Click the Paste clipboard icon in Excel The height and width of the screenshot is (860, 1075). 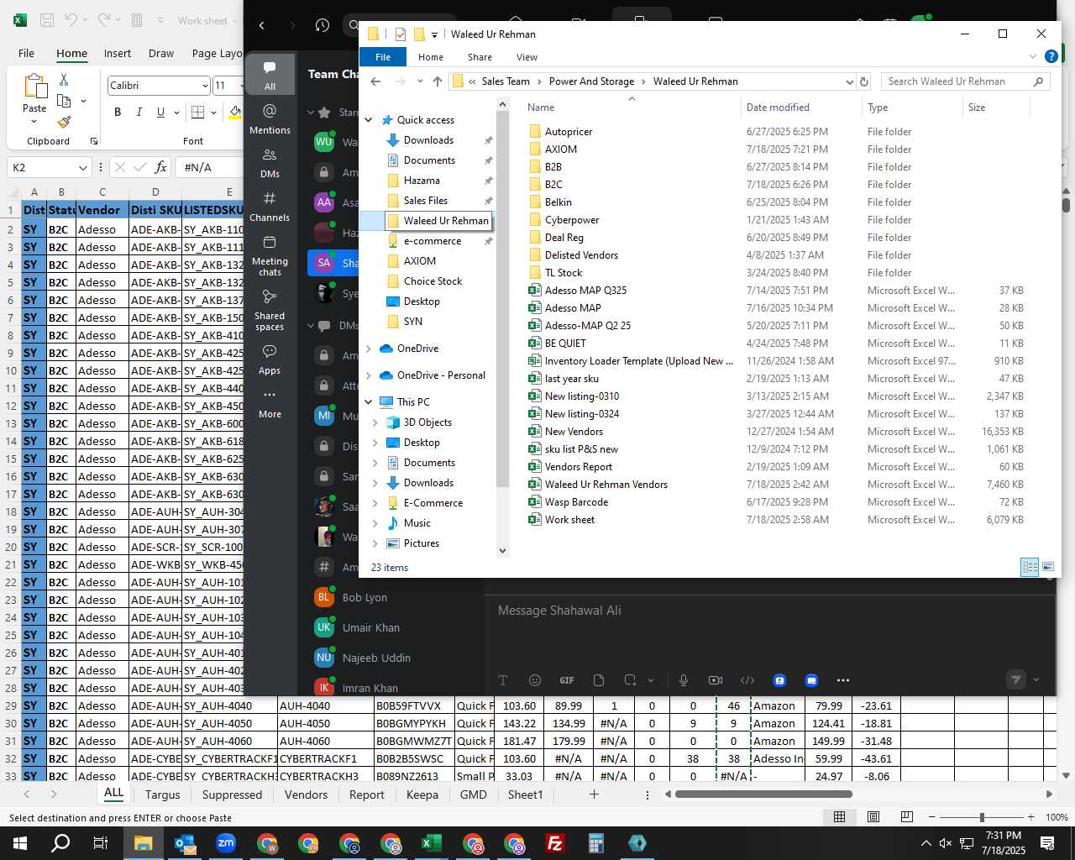coord(34,87)
